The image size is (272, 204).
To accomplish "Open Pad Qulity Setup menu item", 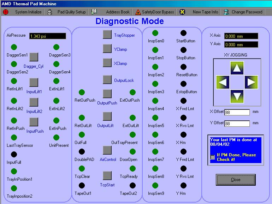I will pos(72,12).
